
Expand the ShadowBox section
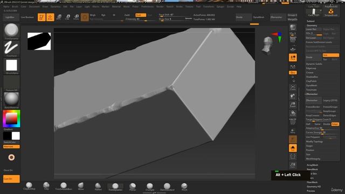(x=312, y=77)
